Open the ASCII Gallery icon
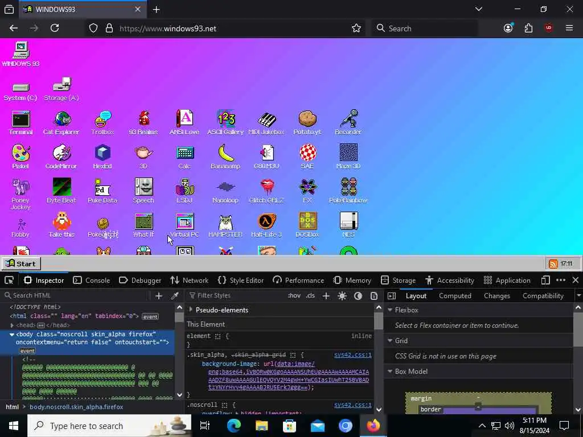The image size is (583, 437). point(225,123)
